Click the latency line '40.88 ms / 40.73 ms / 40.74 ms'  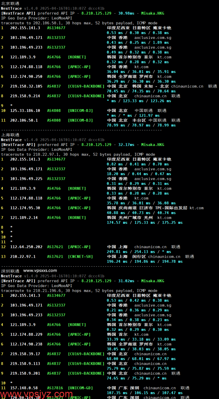point(141,213)
